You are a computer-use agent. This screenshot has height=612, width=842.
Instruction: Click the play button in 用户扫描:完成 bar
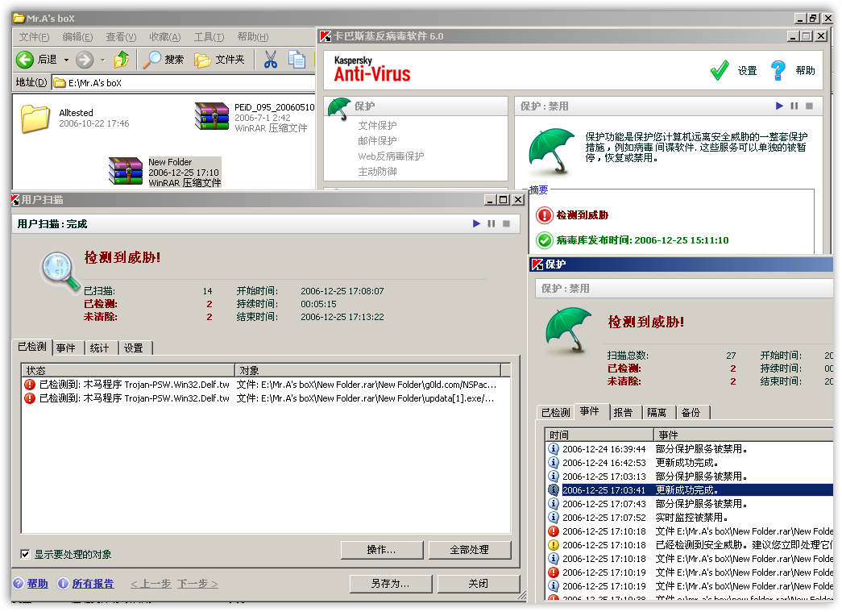tap(476, 223)
